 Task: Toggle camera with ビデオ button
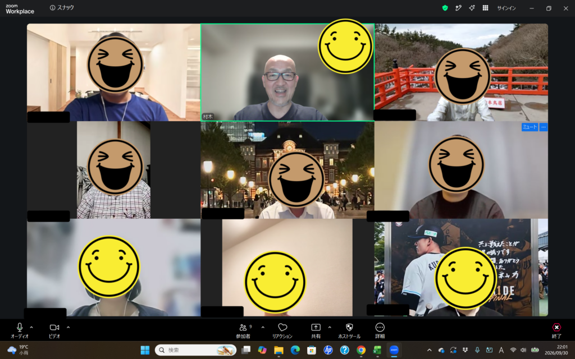pos(54,330)
